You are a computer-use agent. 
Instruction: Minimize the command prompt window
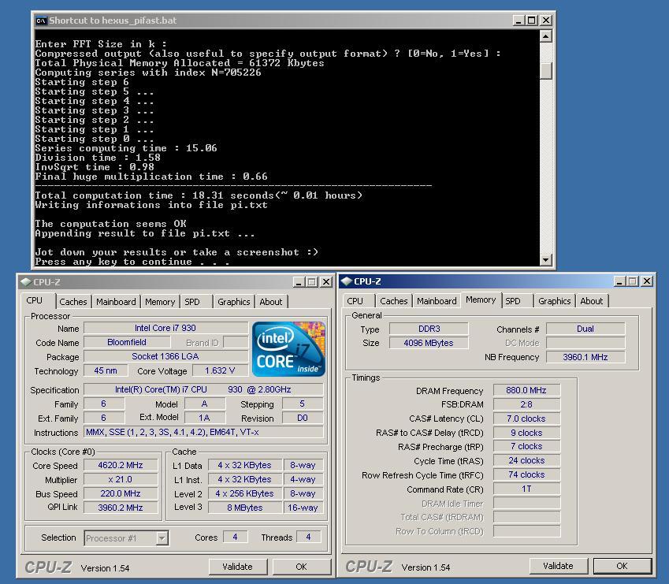(518, 20)
